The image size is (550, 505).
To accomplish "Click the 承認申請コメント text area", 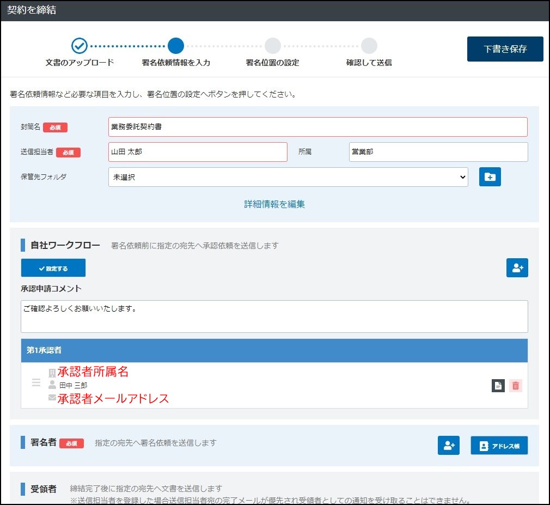I will click(x=274, y=316).
